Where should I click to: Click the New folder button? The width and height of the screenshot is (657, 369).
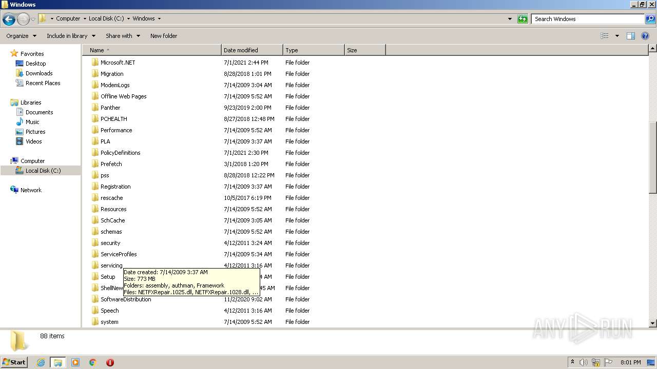[x=164, y=36]
